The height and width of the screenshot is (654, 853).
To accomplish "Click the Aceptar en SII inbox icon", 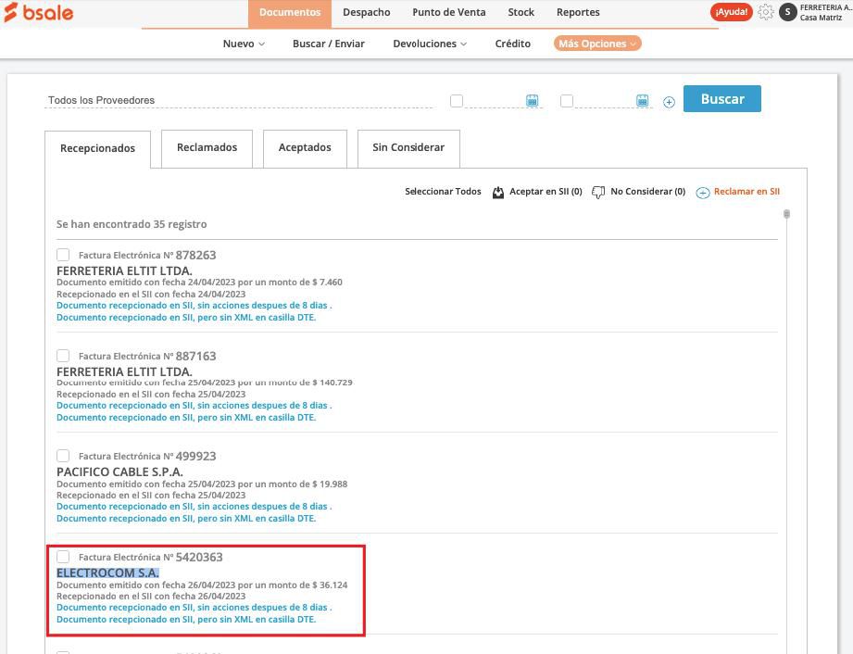I will point(497,192).
